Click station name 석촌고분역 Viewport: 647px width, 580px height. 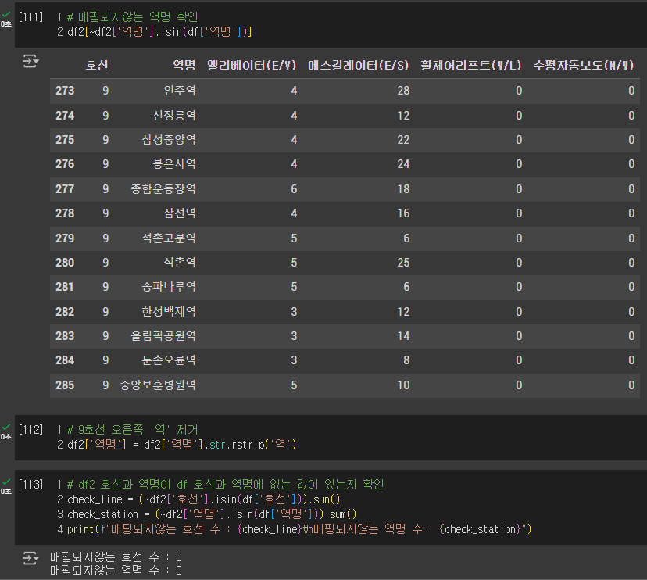click(169, 238)
